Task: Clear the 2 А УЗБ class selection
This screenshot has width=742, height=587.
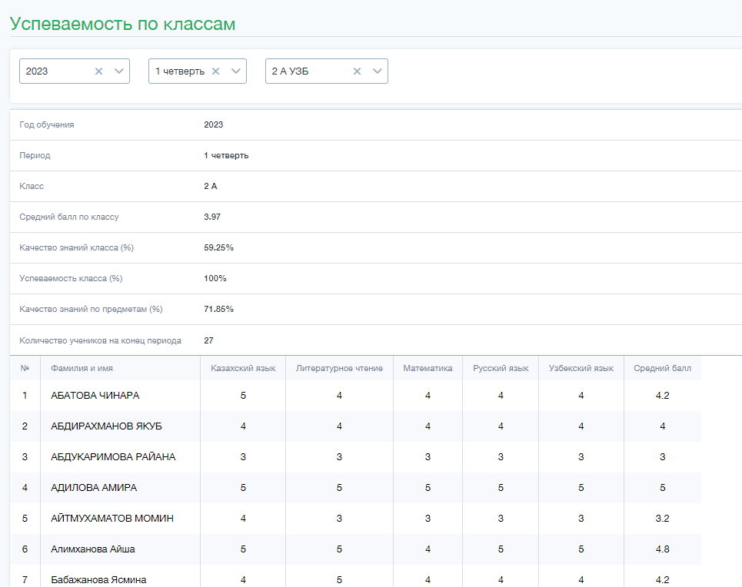Action: point(357,71)
